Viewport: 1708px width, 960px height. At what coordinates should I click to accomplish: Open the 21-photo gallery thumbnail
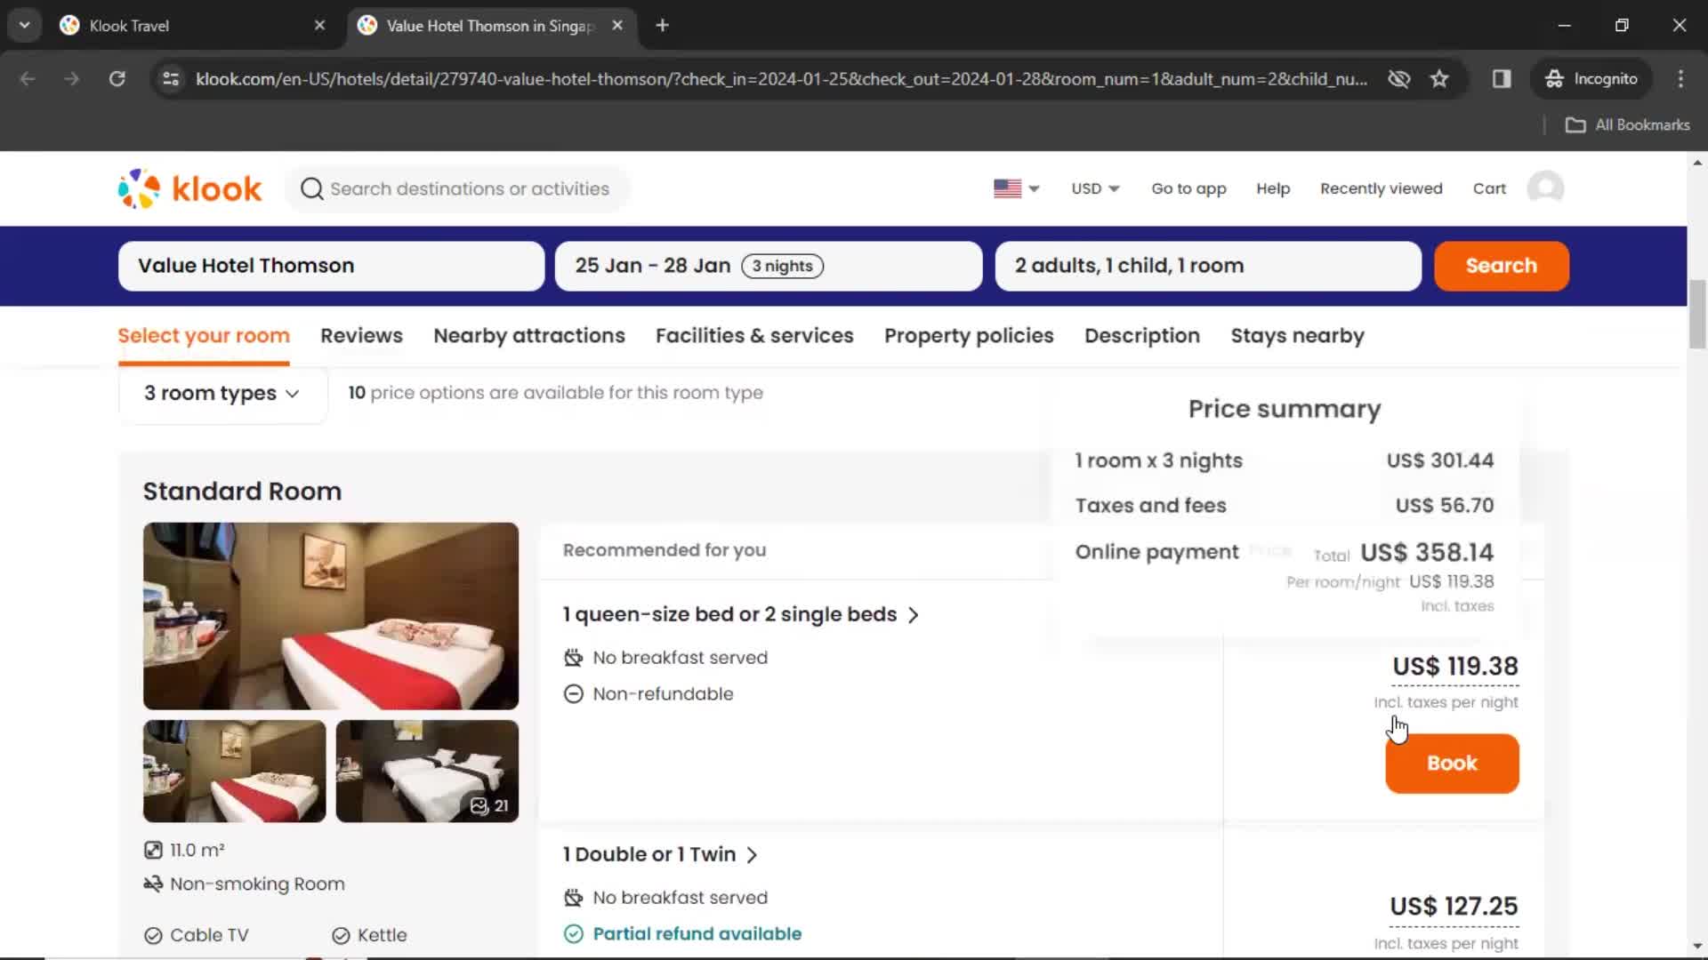pyautogui.click(x=427, y=772)
